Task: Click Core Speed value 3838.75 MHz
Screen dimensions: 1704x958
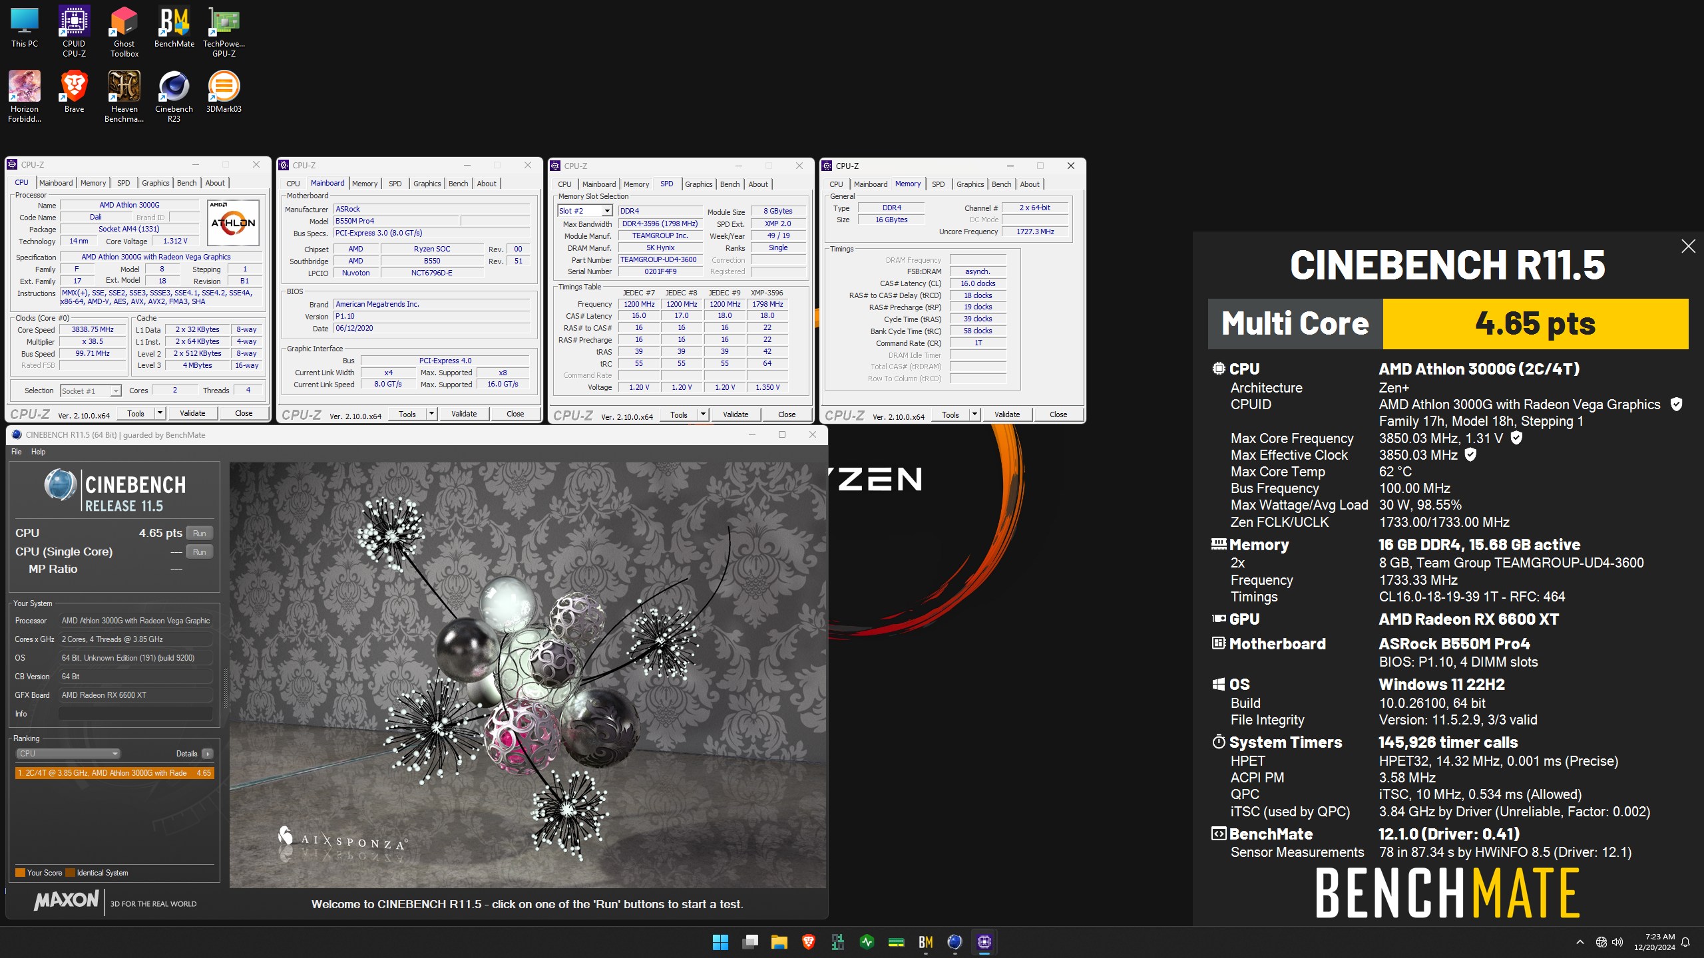Action: tap(93, 329)
